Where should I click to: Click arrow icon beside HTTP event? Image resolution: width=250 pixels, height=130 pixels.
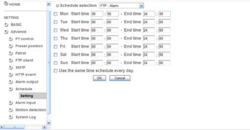pyautogui.click(x=11, y=75)
